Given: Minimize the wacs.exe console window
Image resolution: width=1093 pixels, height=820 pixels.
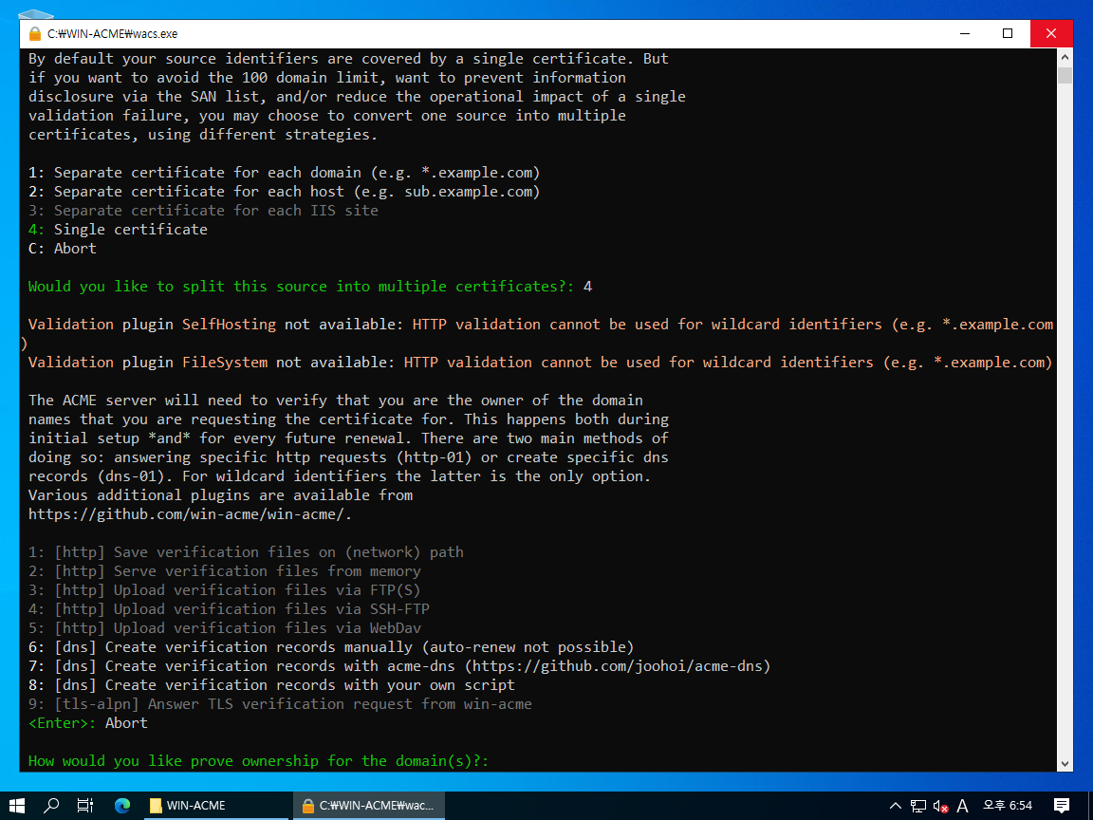Looking at the screenshot, I should point(965,33).
